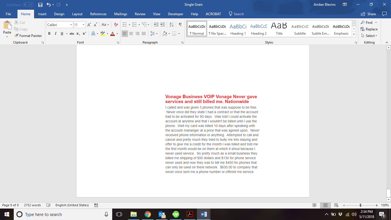
Task: Click the zoom slider handle
Action: point(360,205)
